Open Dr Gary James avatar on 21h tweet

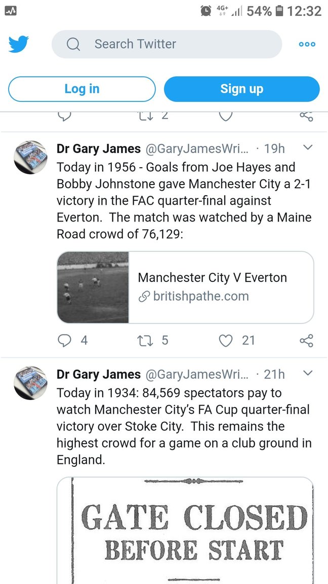point(30,383)
